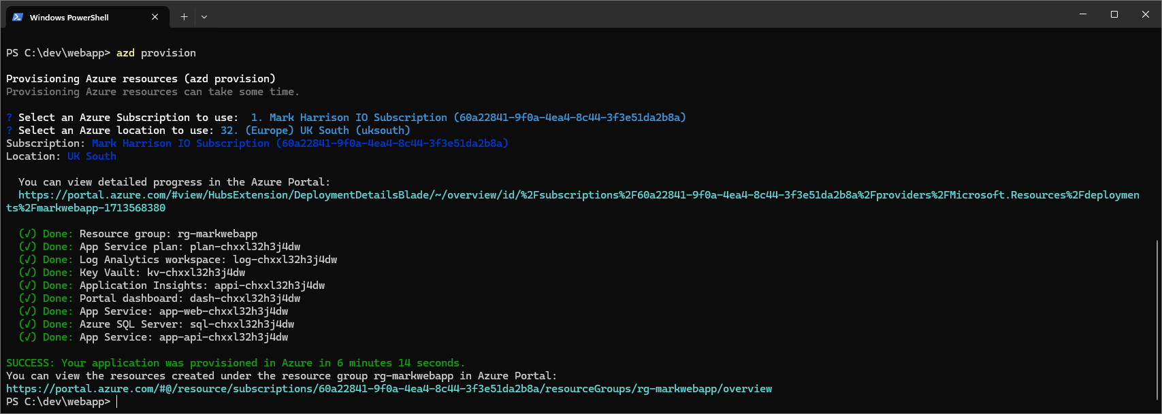Close the terminal window
Image resolution: width=1162 pixels, height=414 pixels.
(x=1146, y=14)
